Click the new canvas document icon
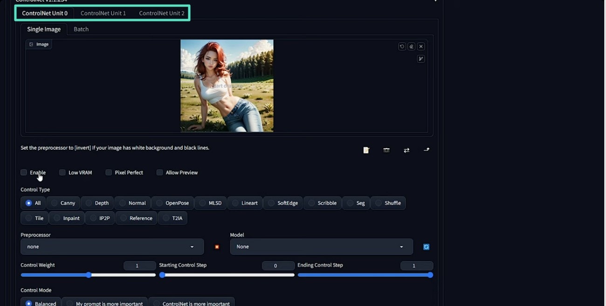The width and height of the screenshot is (606, 306). click(366, 150)
